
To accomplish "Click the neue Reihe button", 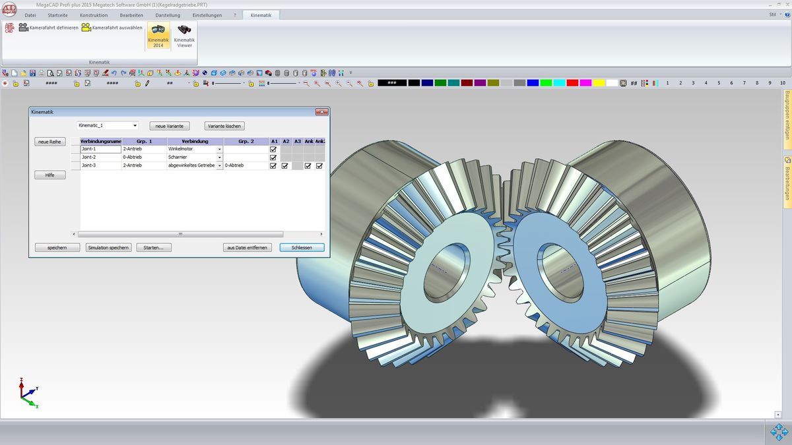I will (49, 142).
